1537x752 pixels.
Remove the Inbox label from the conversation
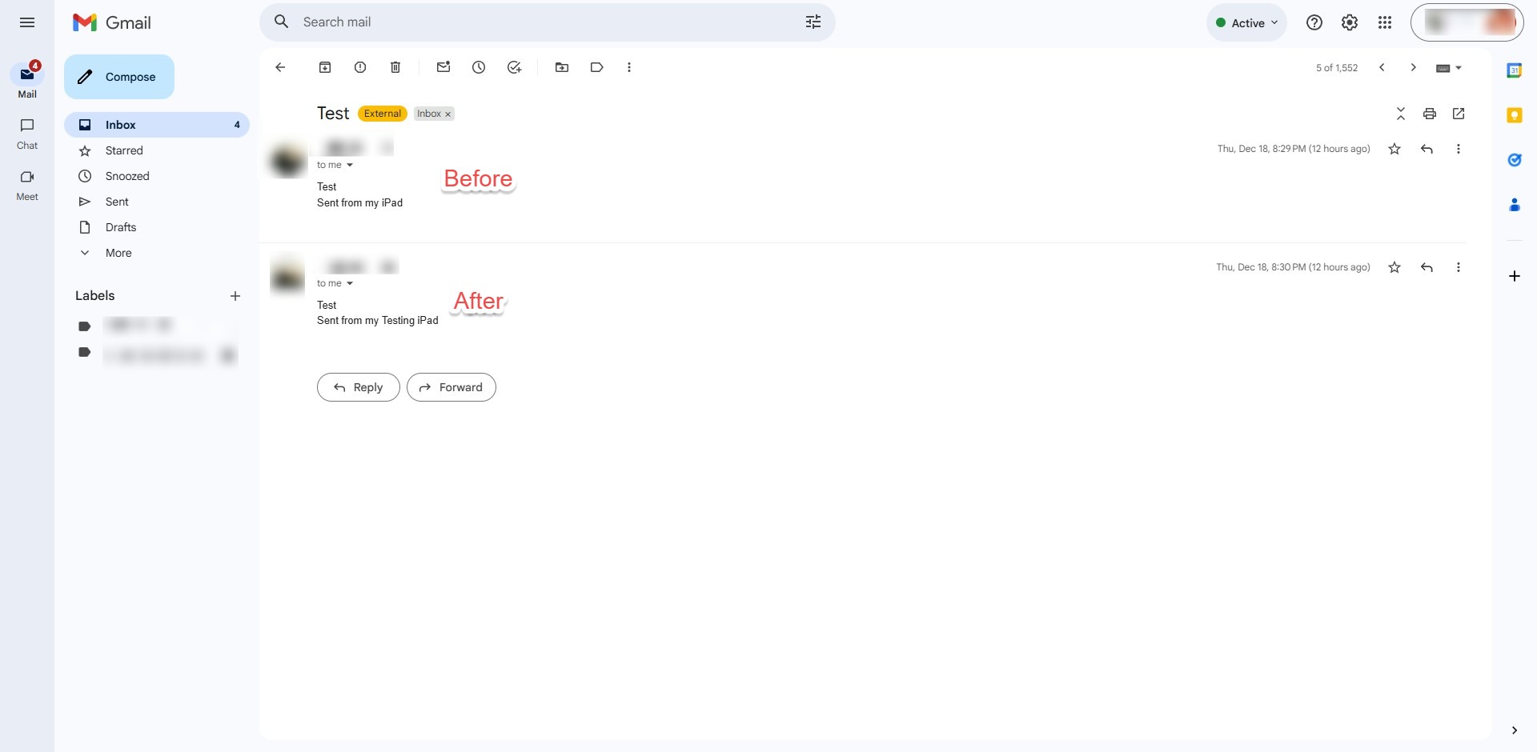point(448,114)
